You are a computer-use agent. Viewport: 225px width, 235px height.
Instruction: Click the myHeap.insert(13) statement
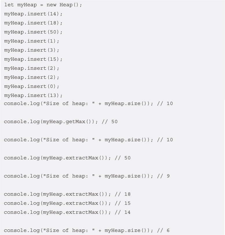click(33, 95)
